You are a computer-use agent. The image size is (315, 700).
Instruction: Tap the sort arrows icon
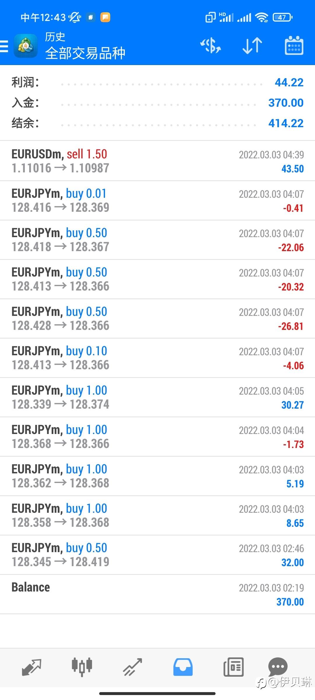click(252, 46)
